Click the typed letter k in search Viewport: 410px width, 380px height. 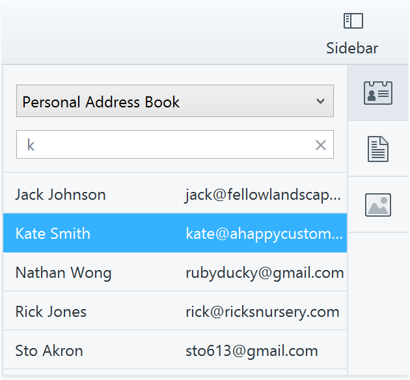[31, 145]
